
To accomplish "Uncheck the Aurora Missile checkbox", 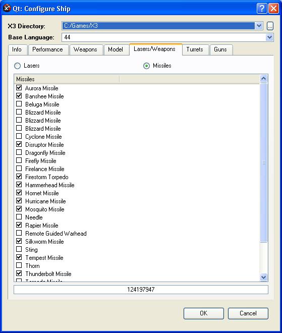I will point(19,87).
